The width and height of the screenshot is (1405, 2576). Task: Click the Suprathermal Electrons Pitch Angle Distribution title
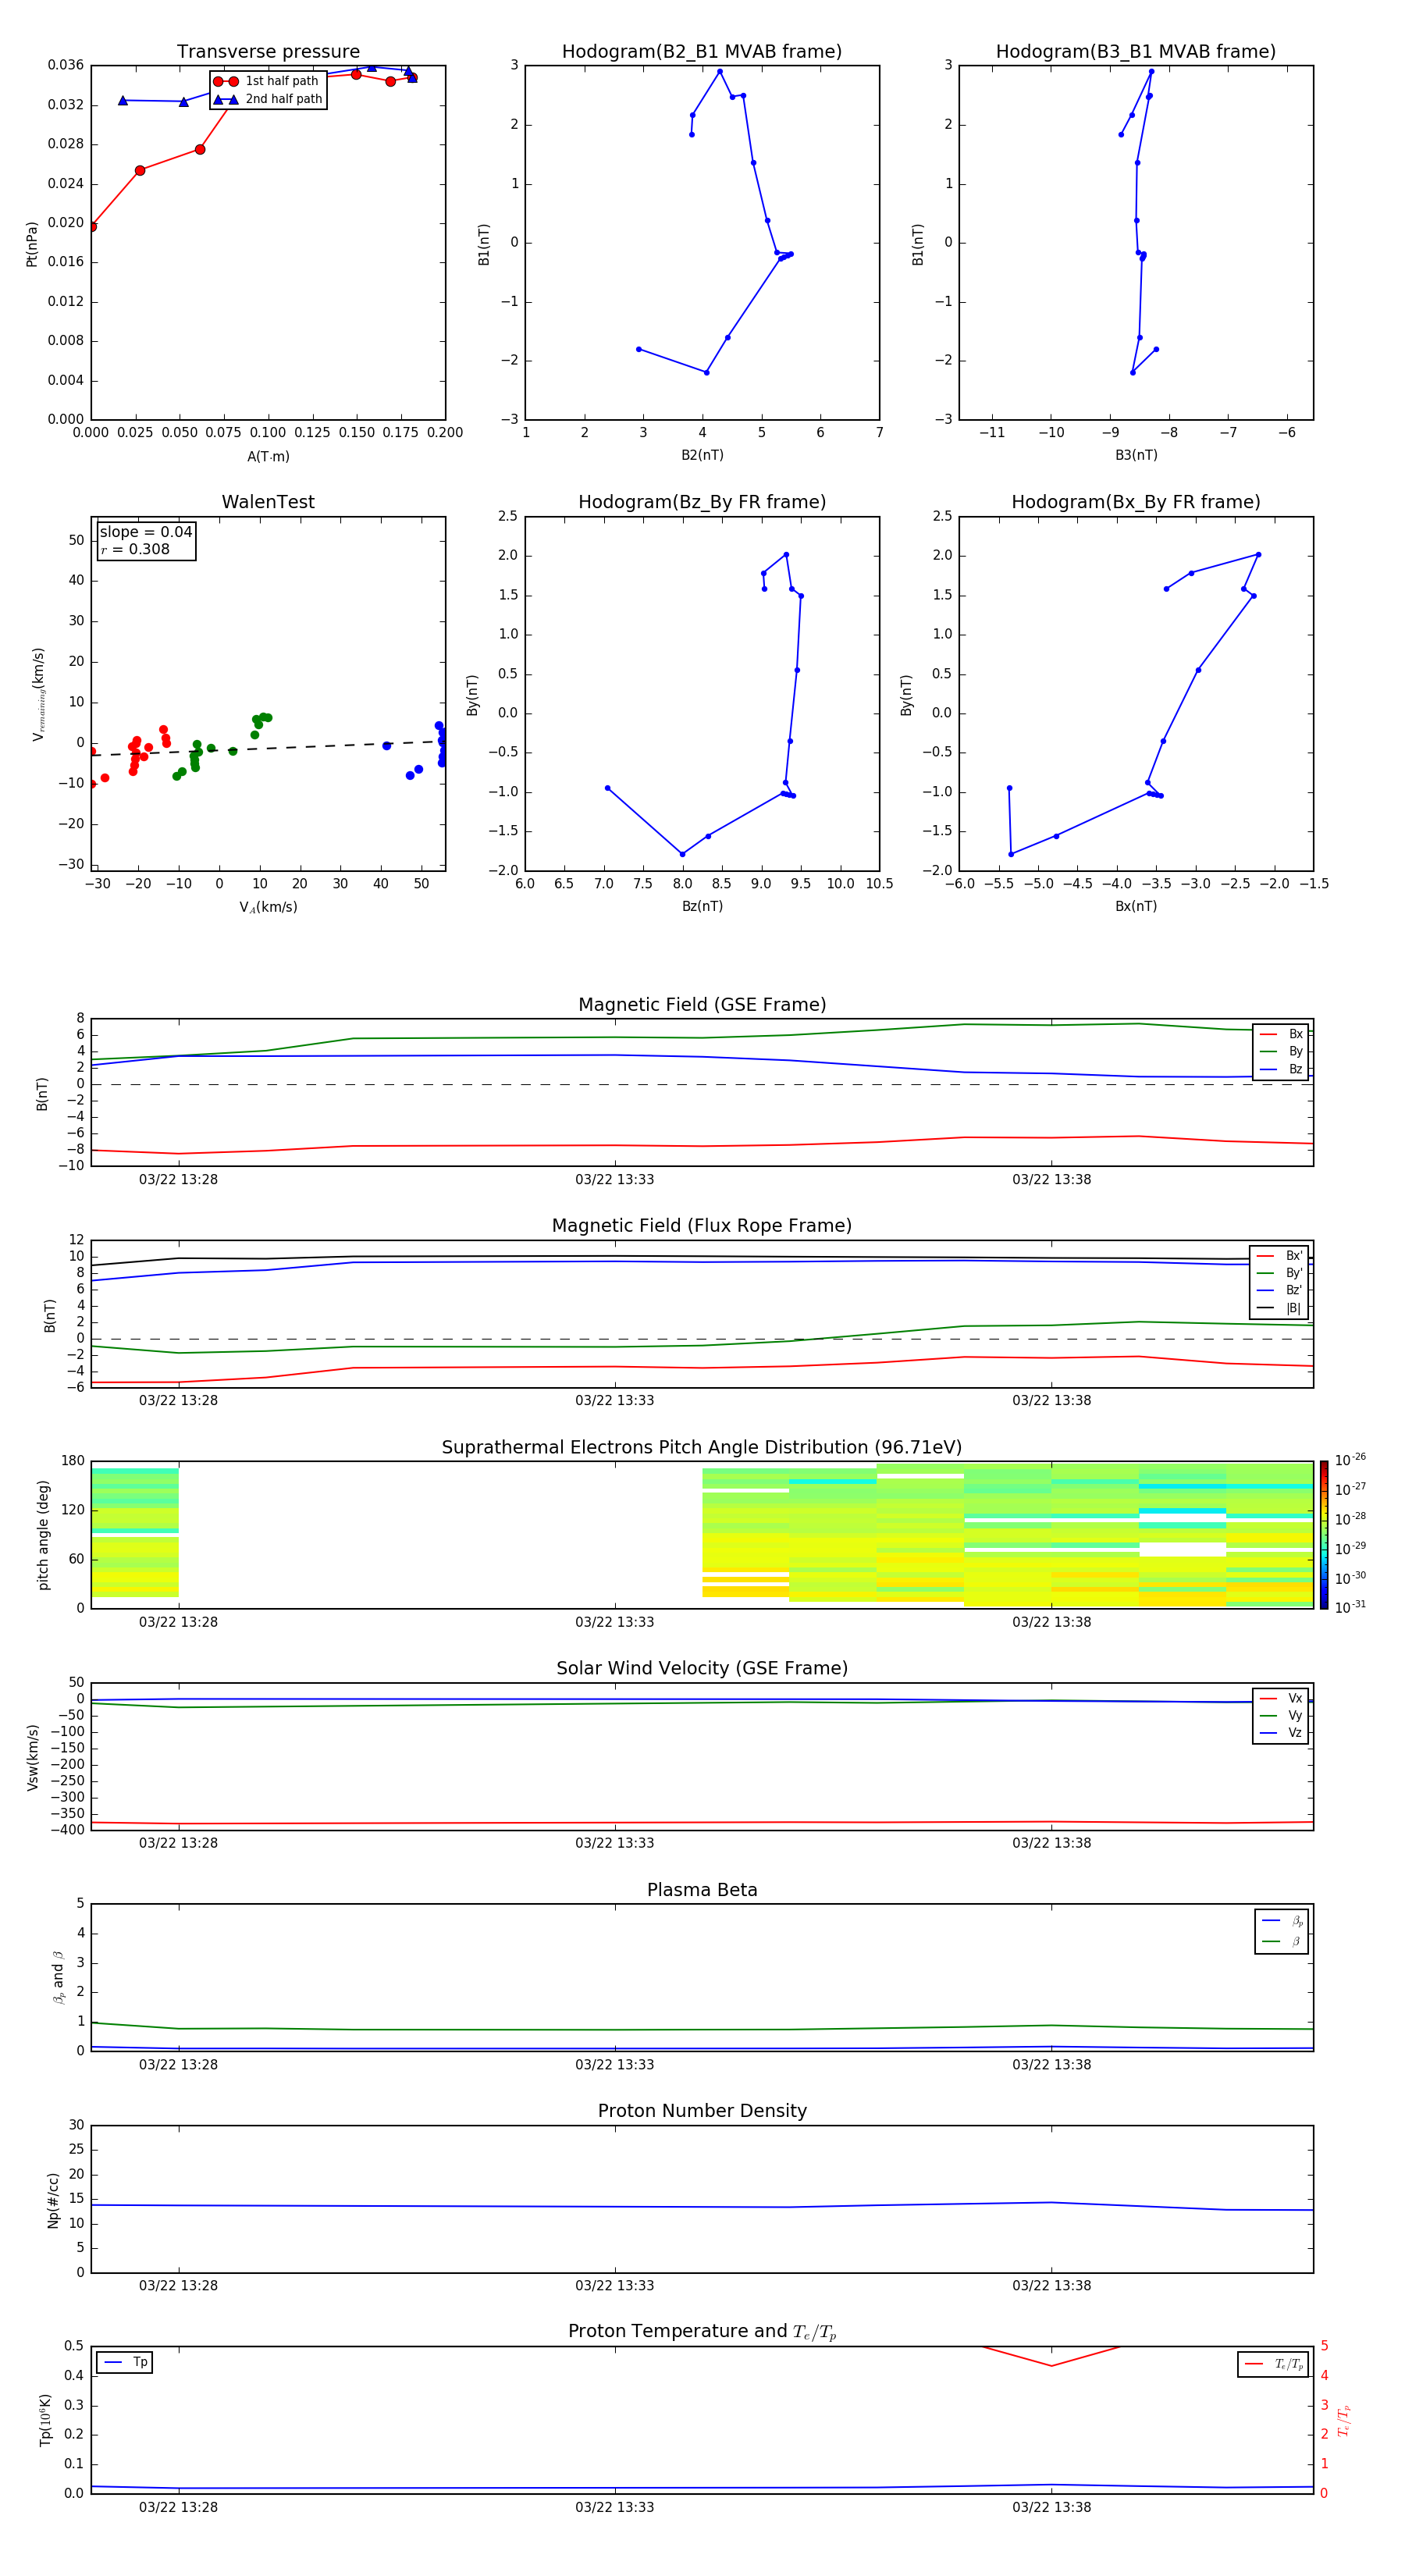(702, 1448)
